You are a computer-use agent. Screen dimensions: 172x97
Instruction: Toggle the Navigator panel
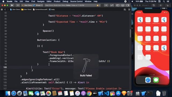pos(118,5)
